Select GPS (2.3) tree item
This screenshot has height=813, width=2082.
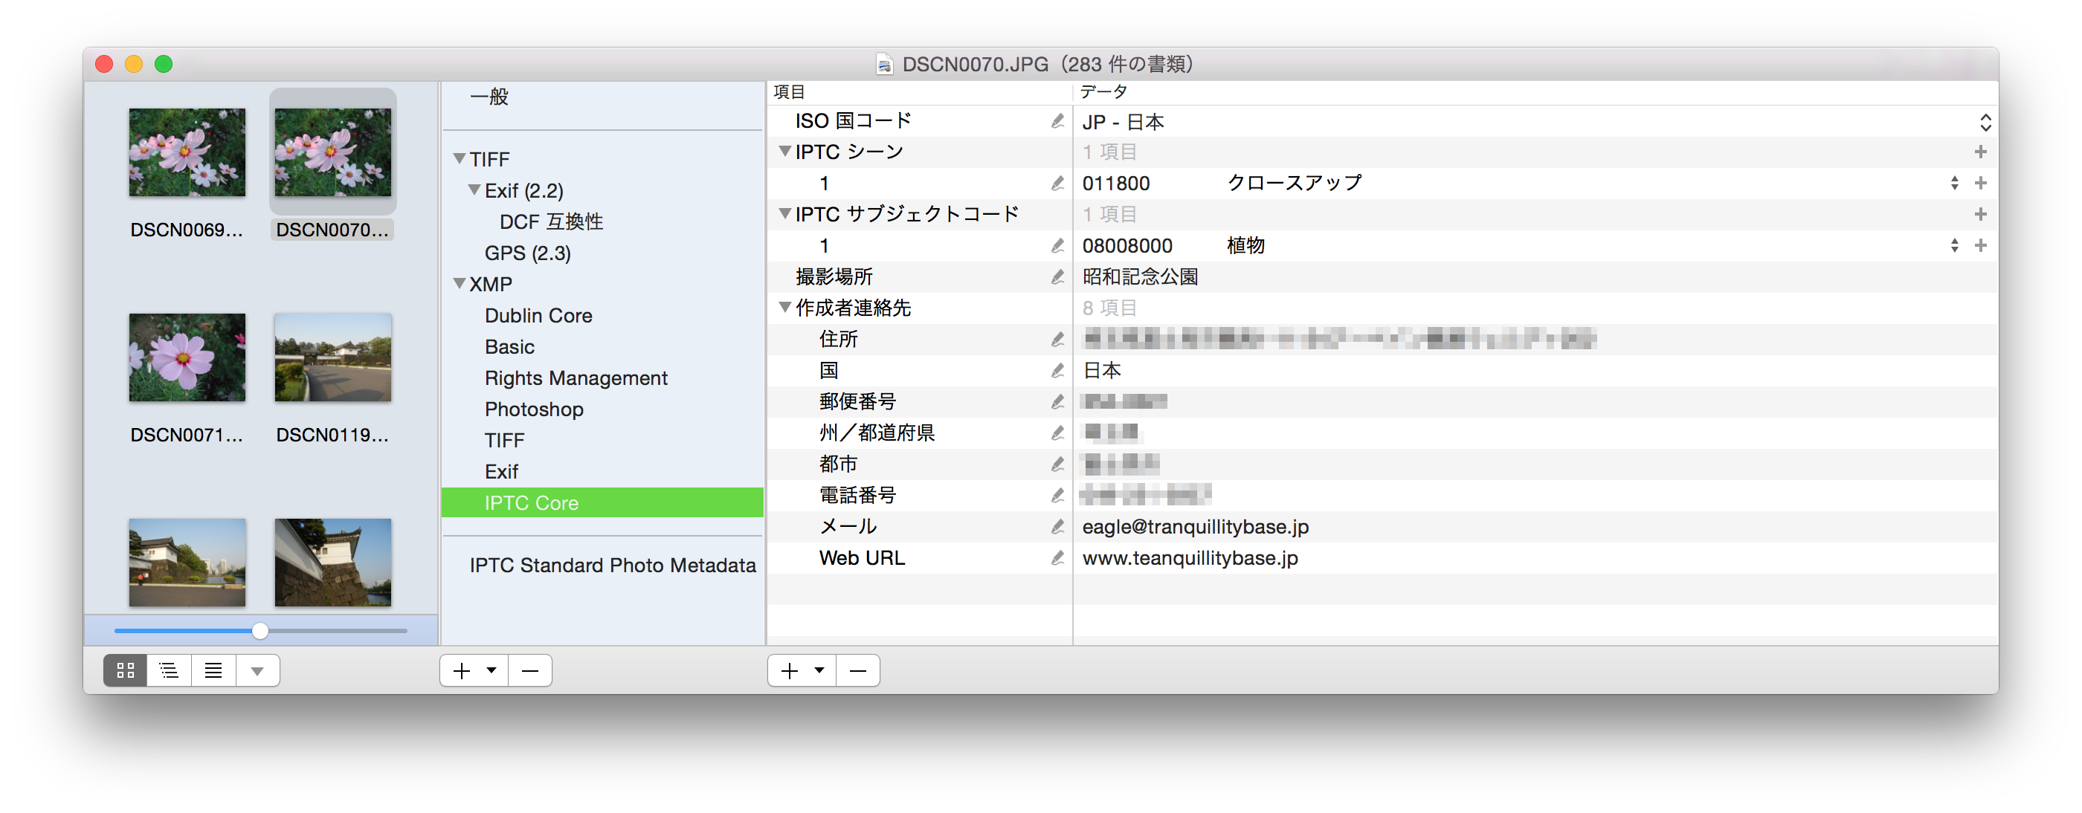click(x=528, y=253)
